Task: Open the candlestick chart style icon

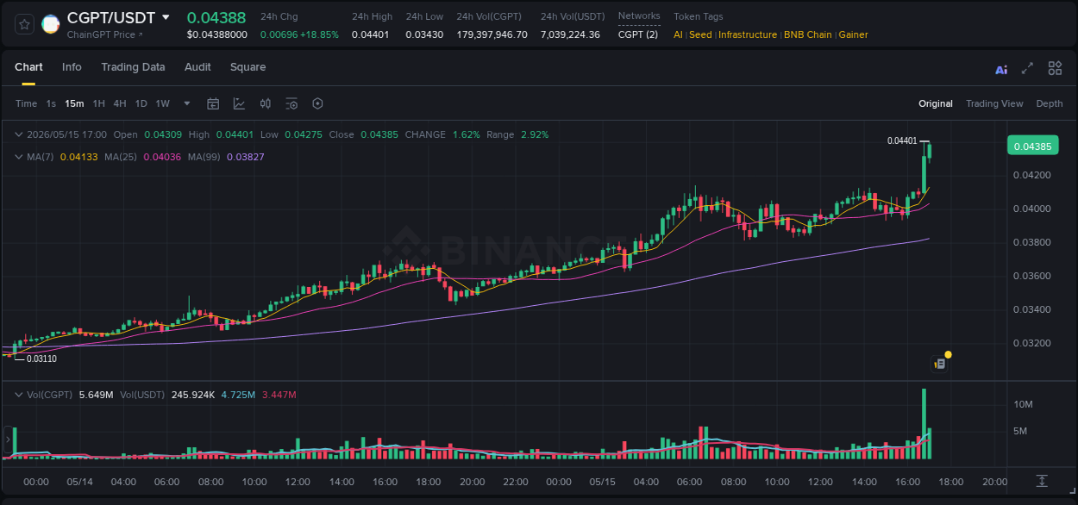Action: [x=266, y=103]
